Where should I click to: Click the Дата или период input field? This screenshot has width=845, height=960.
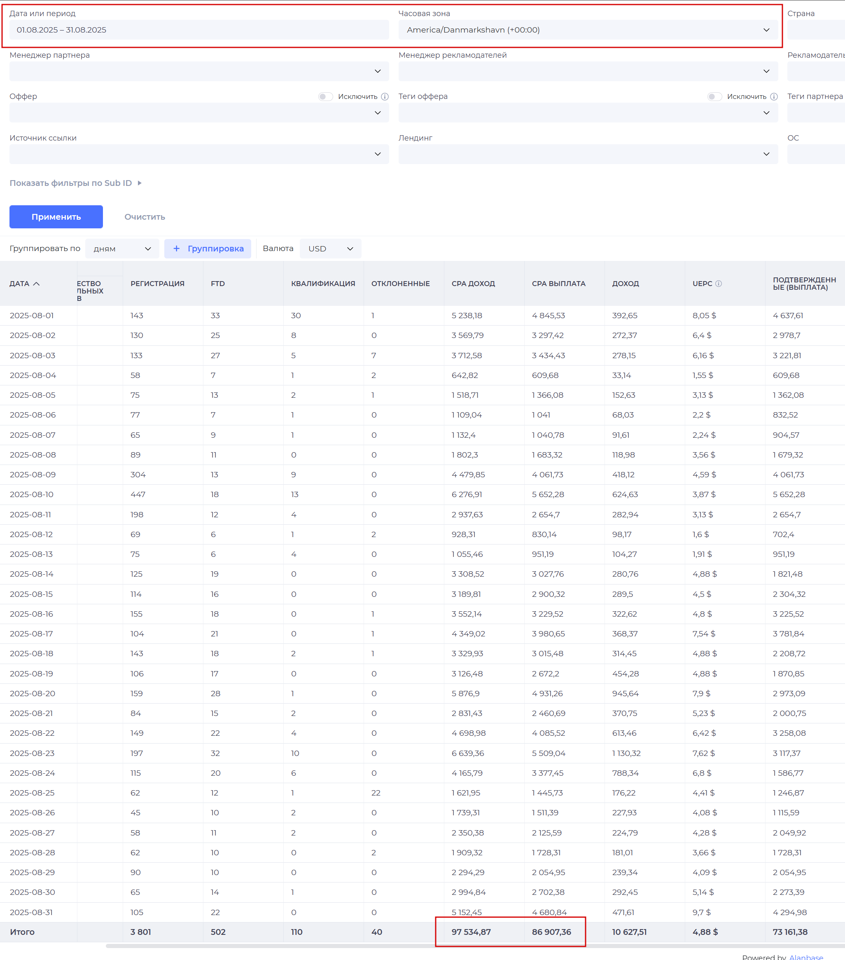coord(199,30)
